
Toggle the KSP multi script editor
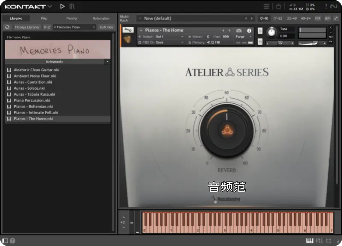pos(318,18)
